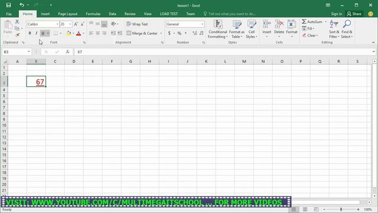The width and height of the screenshot is (378, 213).
Task: Click the Fill button in Editing
Action: coord(308,28)
